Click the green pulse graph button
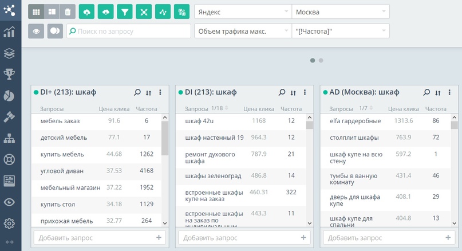This screenshot has width=462, height=251. [x=163, y=12]
